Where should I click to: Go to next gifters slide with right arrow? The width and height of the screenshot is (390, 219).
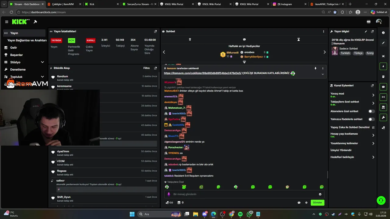[324, 52]
